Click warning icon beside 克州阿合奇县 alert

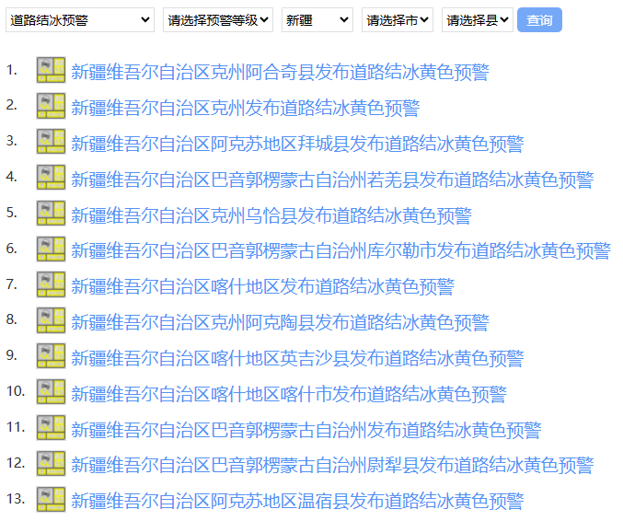pyautogui.click(x=51, y=71)
